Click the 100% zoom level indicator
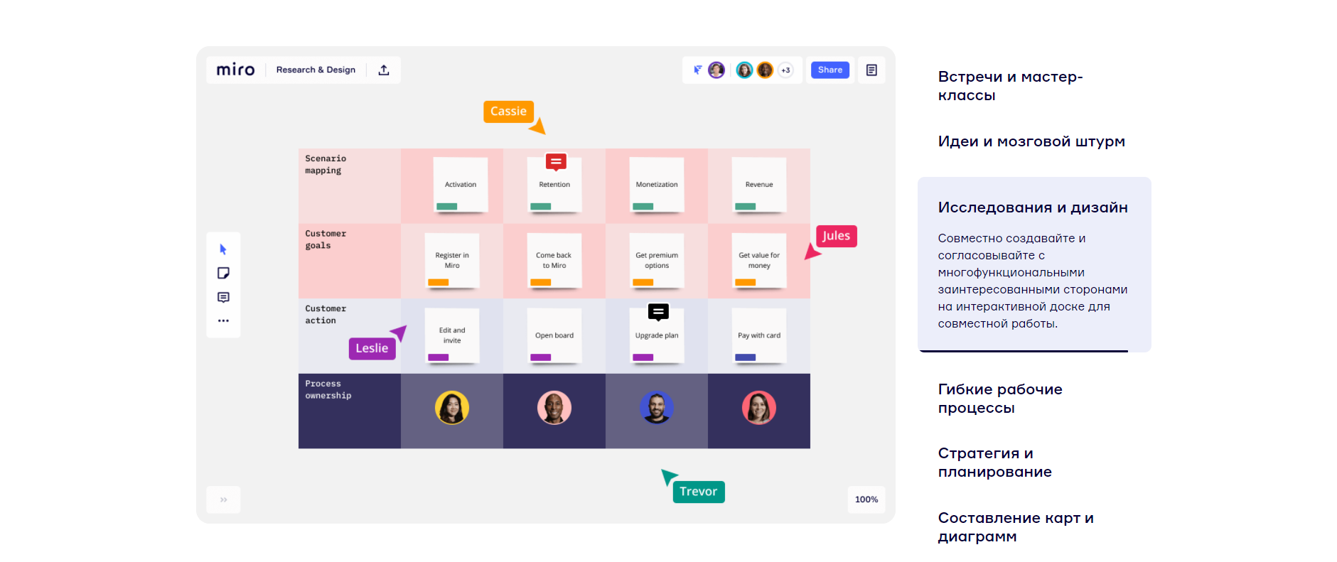Image resolution: width=1337 pixels, height=562 pixels. click(x=866, y=499)
